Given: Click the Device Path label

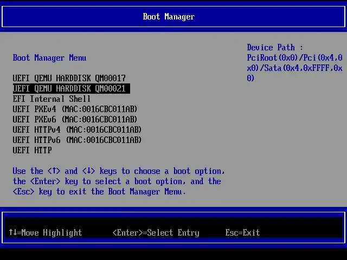Looking at the screenshot, I should [275, 48].
